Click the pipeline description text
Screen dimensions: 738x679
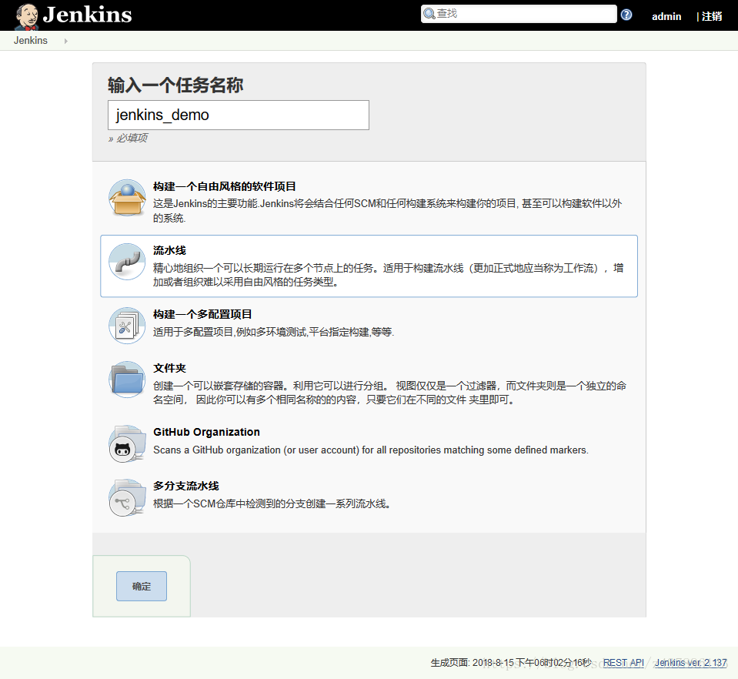pos(389,275)
